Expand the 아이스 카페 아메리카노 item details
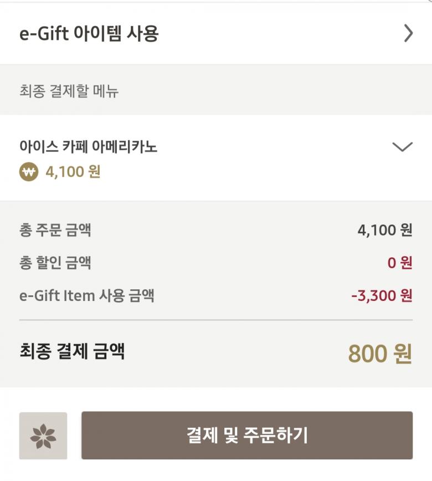The width and height of the screenshot is (432, 481). tap(402, 147)
